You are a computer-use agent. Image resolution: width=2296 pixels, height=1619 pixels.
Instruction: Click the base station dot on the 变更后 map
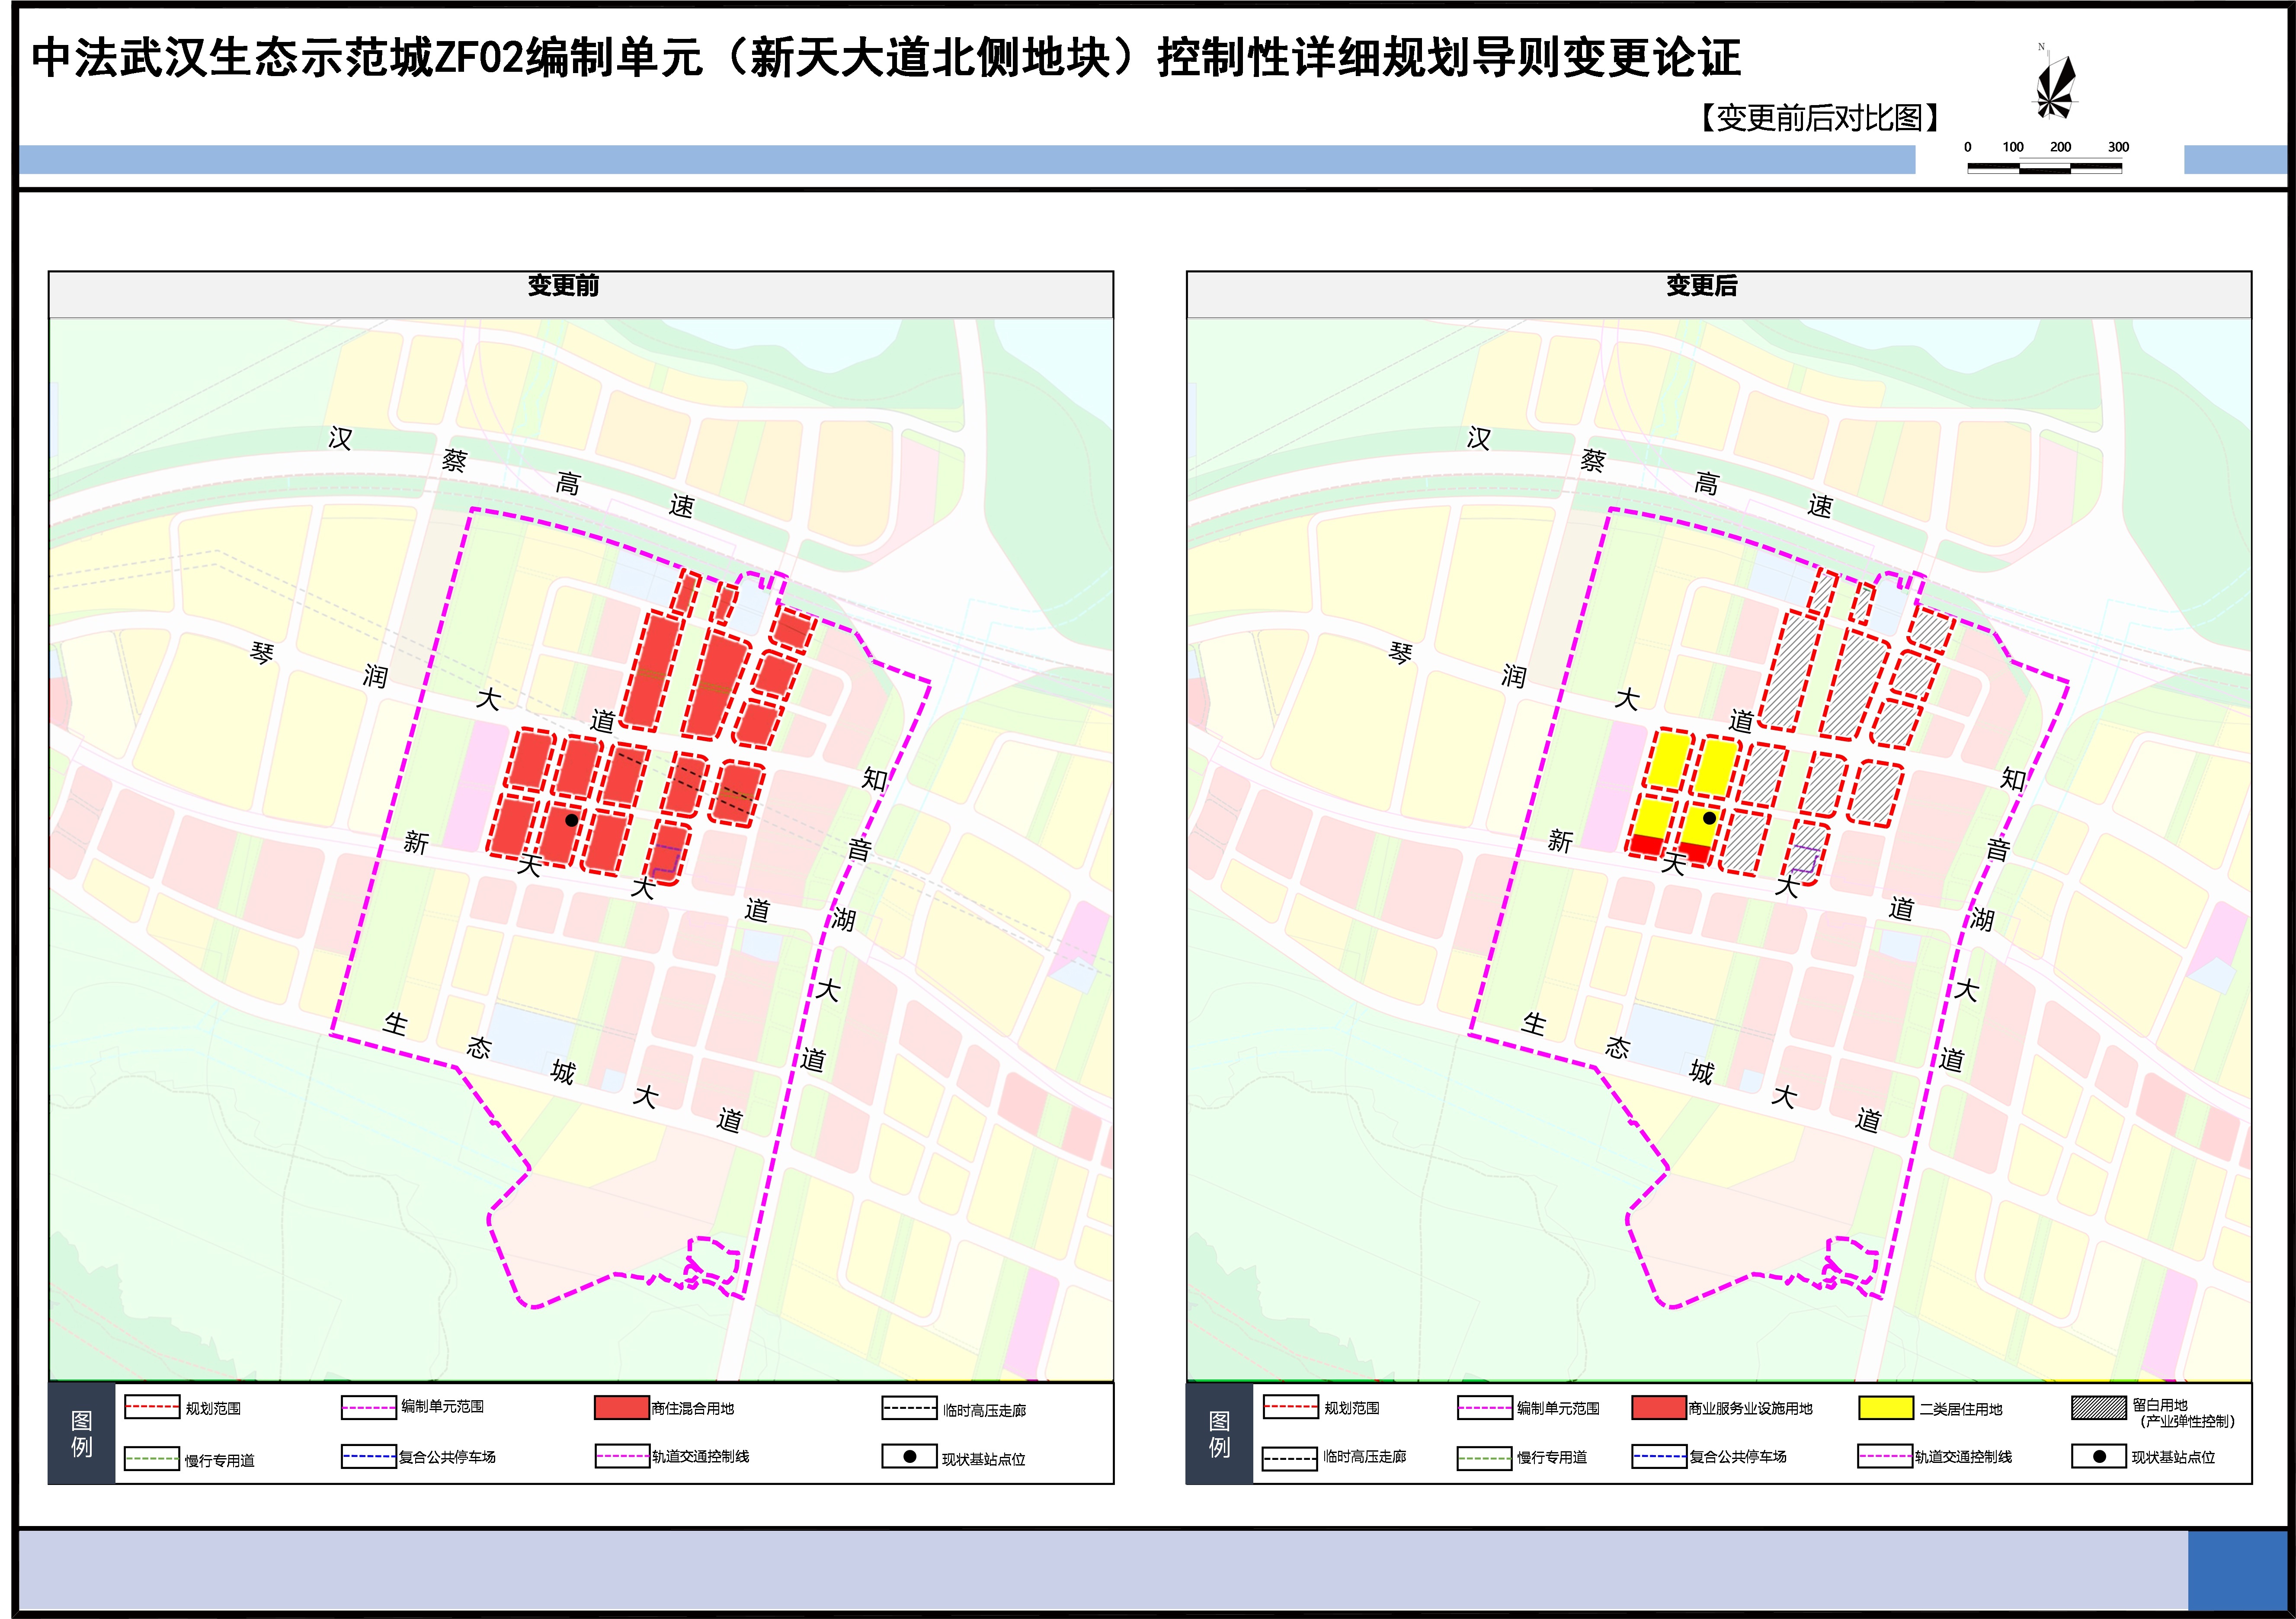pyautogui.click(x=1710, y=818)
